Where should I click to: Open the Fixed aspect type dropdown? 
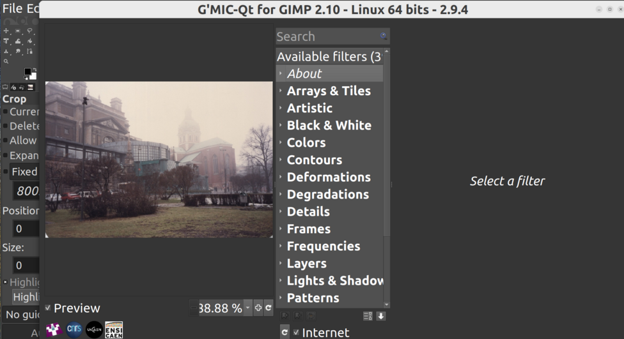[x=25, y=172]
